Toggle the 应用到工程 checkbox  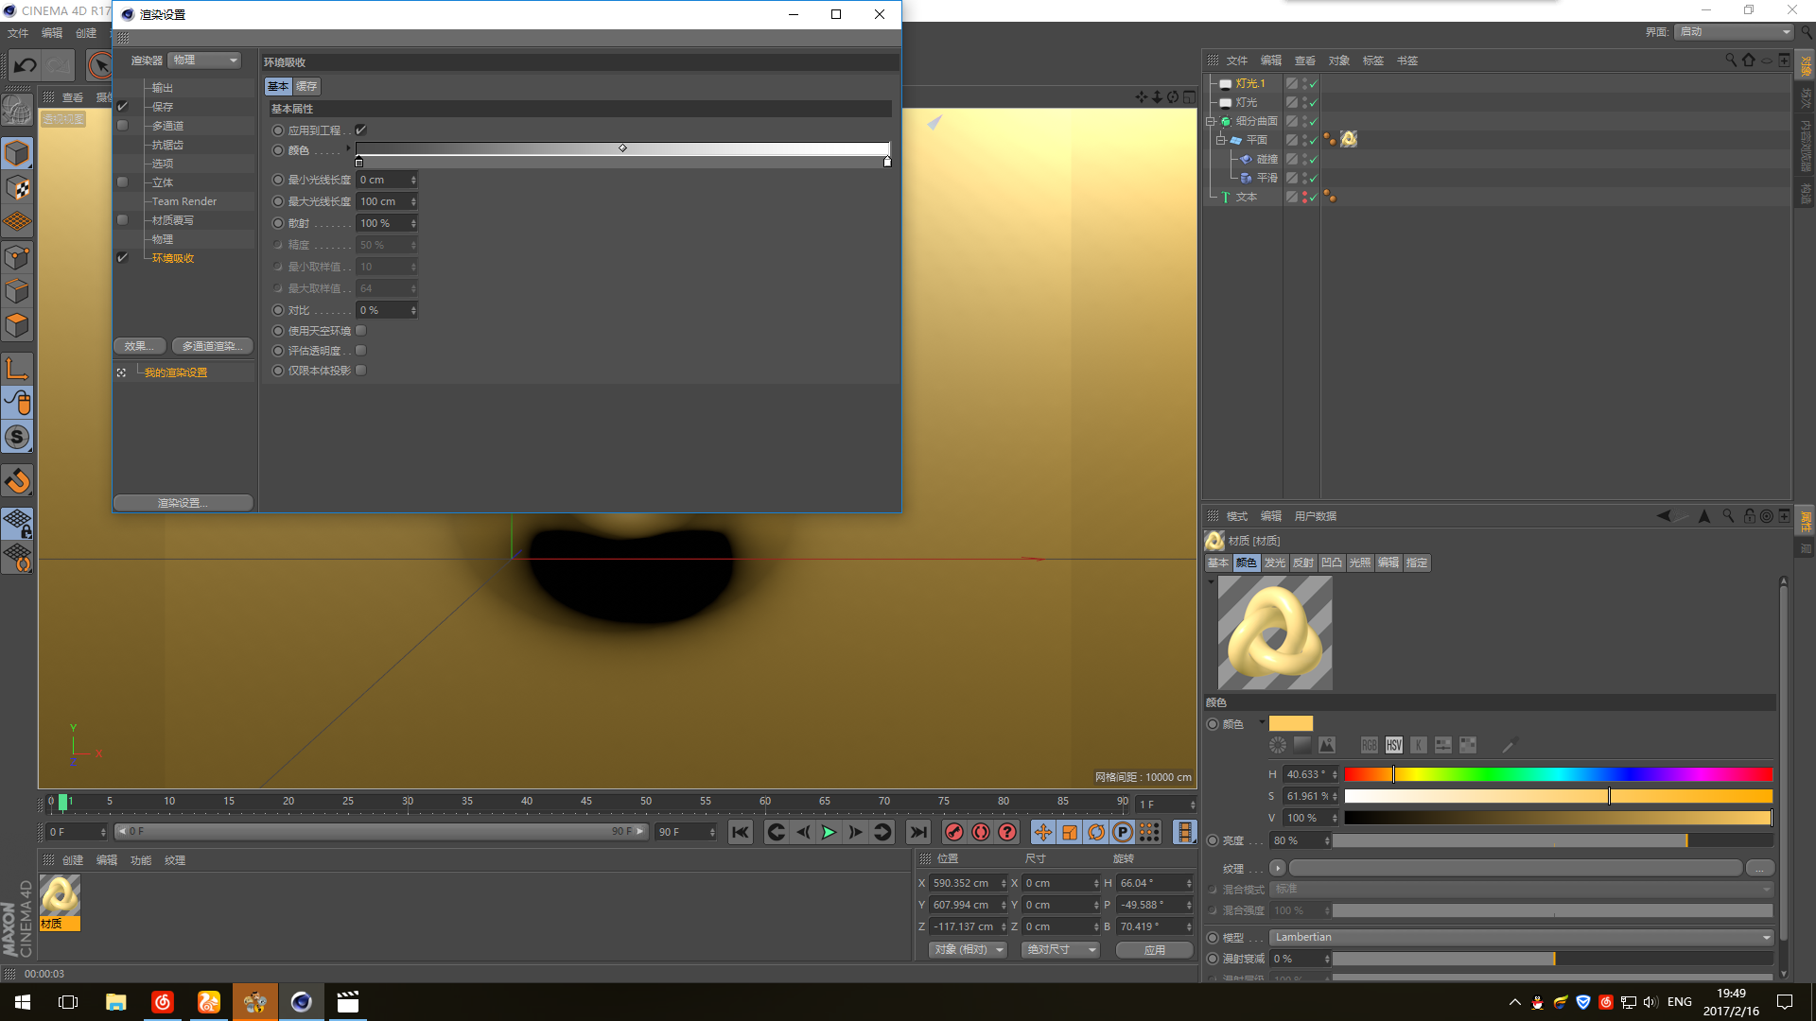pos(360,130)
